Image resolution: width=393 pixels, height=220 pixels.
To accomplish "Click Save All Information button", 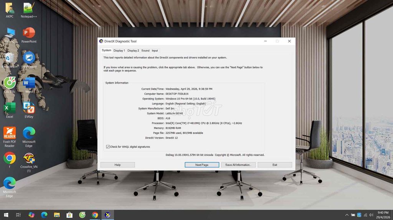I will pyautogui.click(x=238, y=165).
